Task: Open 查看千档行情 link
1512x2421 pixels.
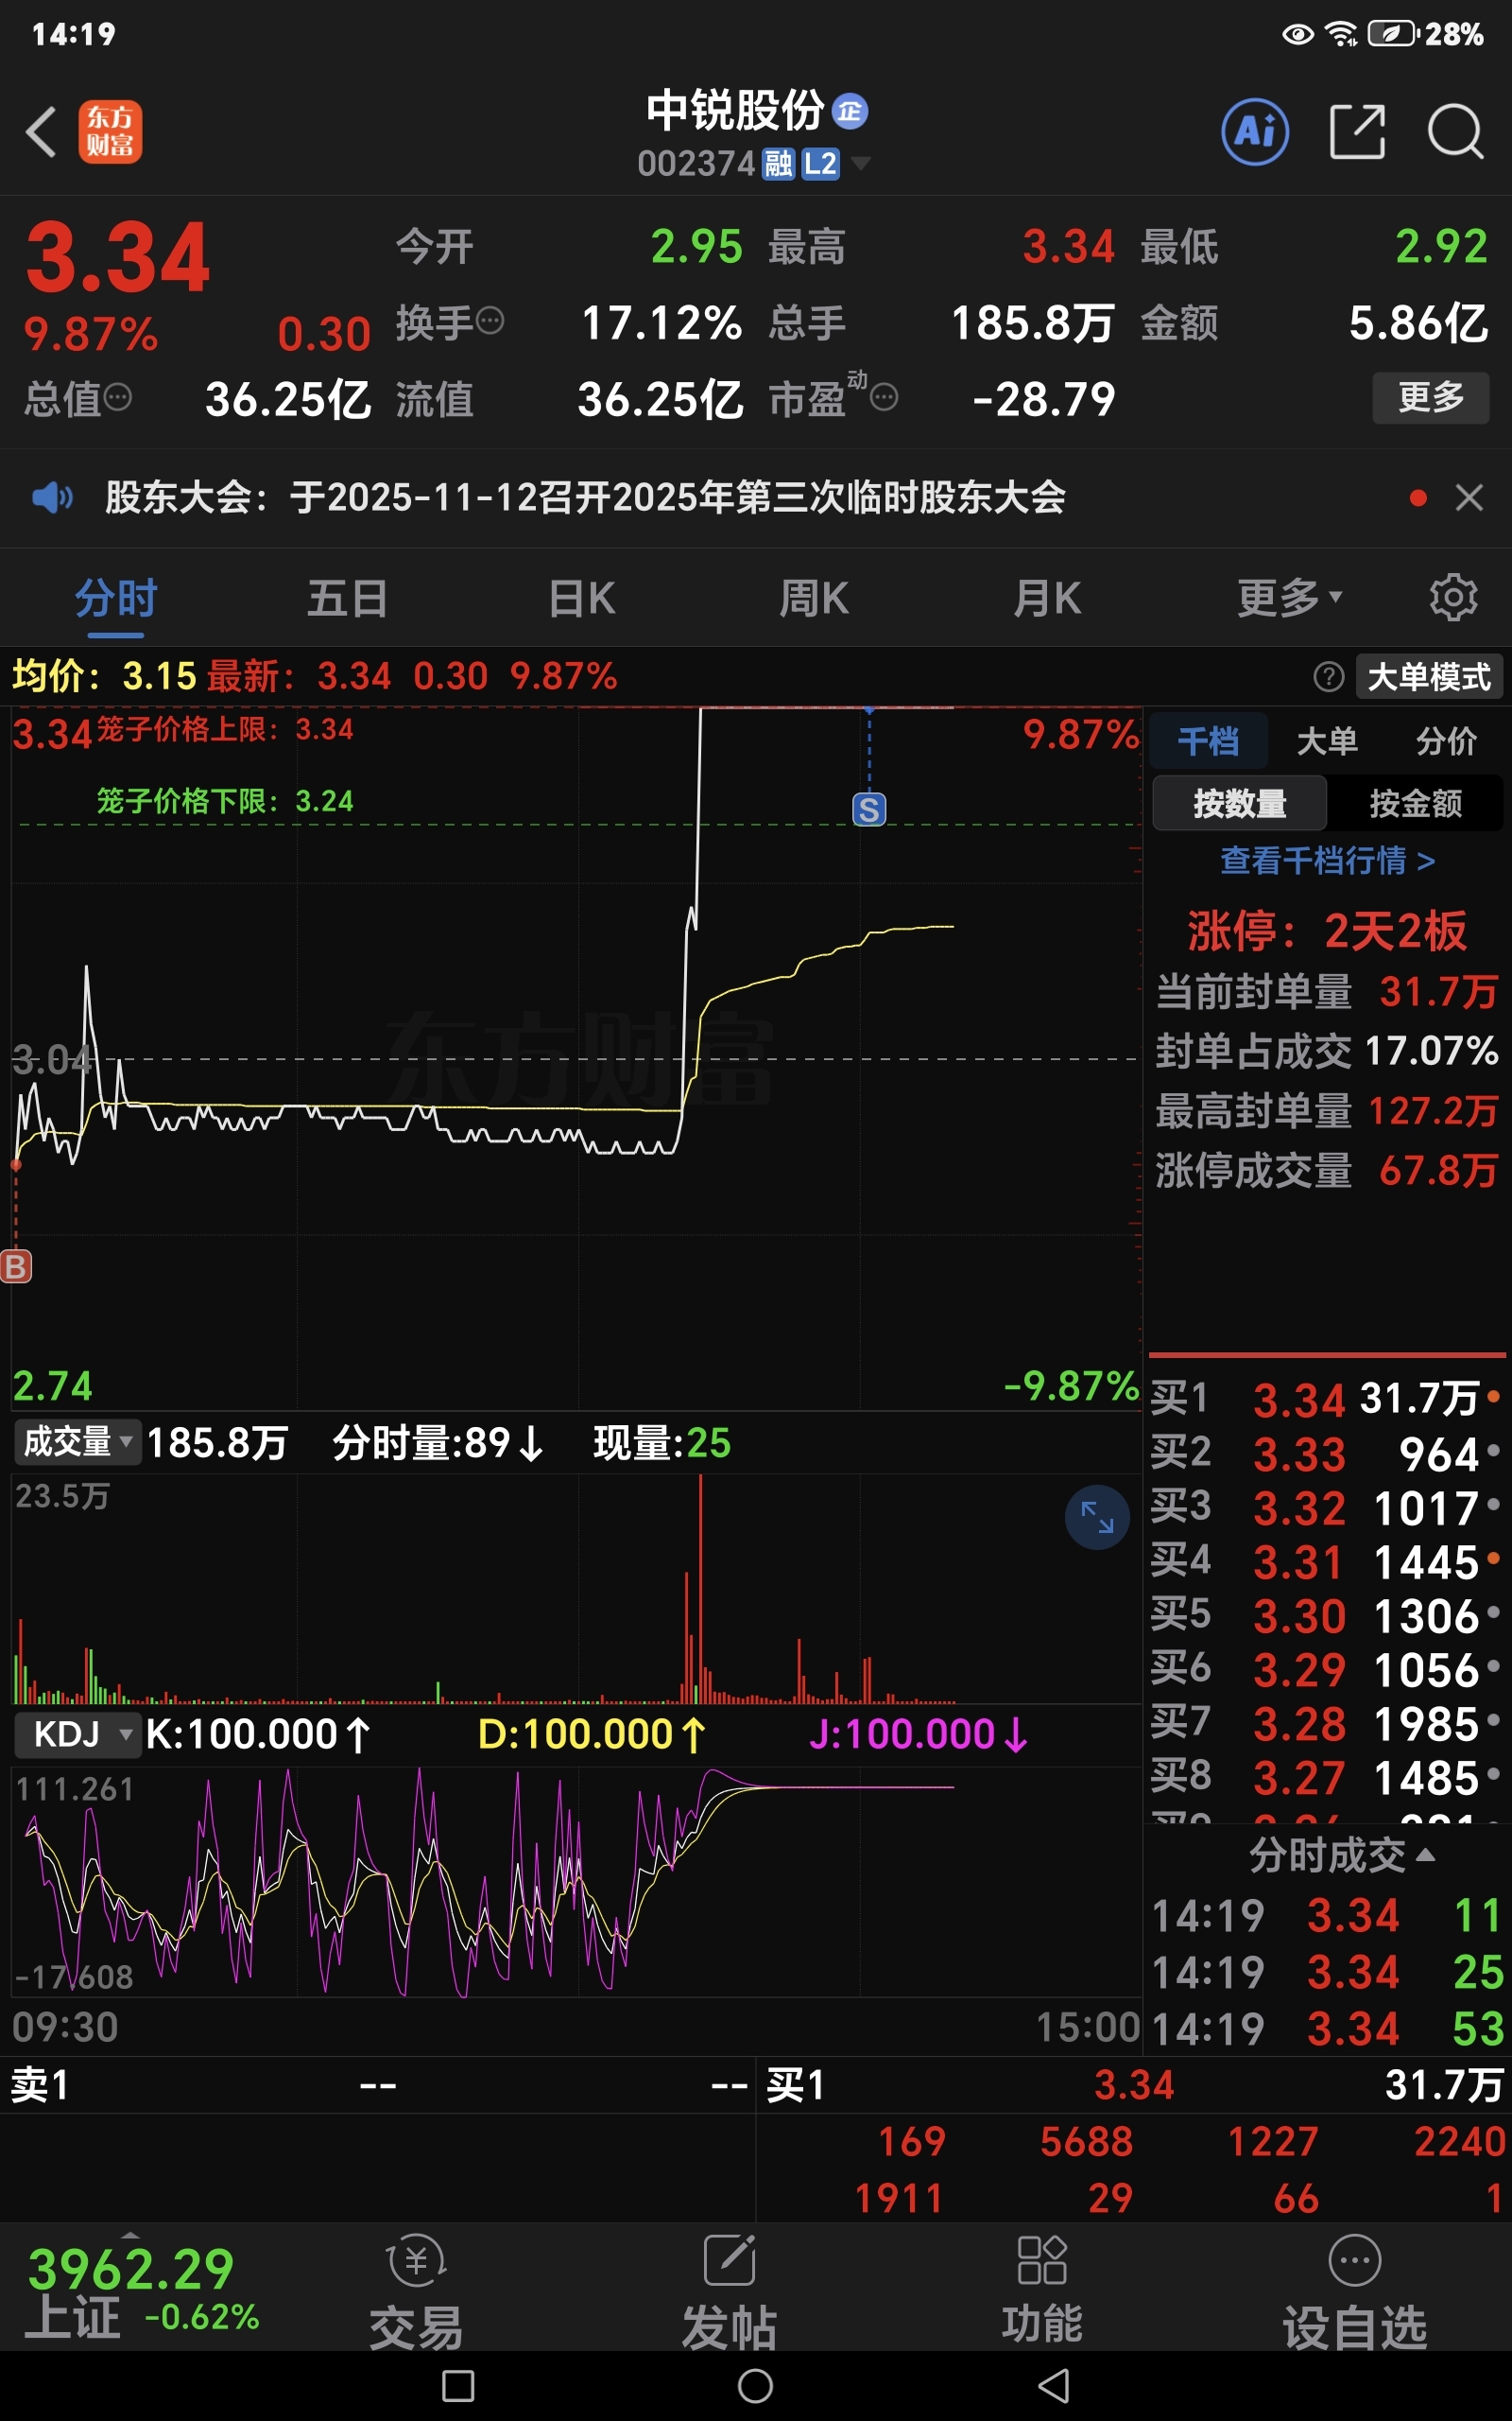Action: coord(1327,861)
